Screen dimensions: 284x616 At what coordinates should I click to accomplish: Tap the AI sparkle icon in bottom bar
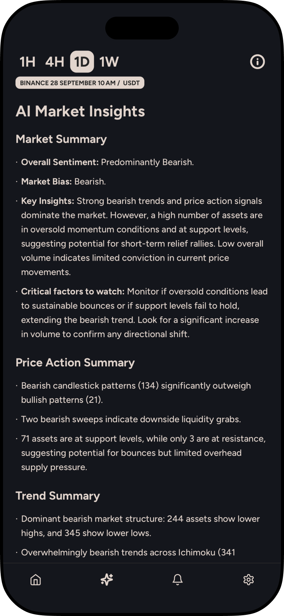coord(106,580)
